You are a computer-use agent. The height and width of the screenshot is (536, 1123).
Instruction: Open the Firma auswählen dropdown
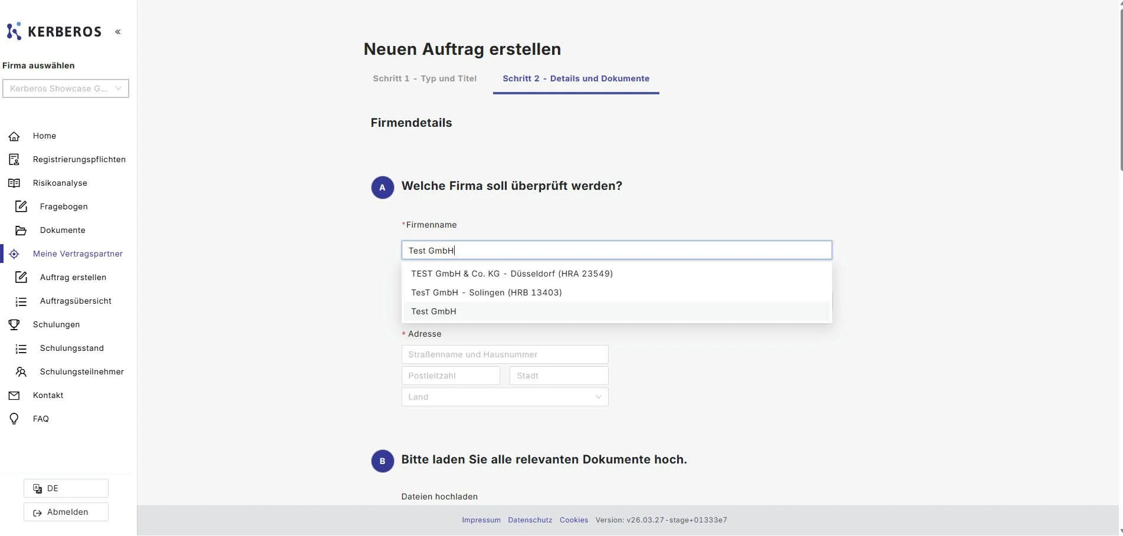tap(65, 88)
